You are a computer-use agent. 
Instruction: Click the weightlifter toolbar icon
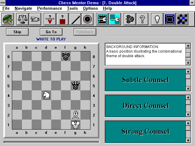click(x=49, y=19)
